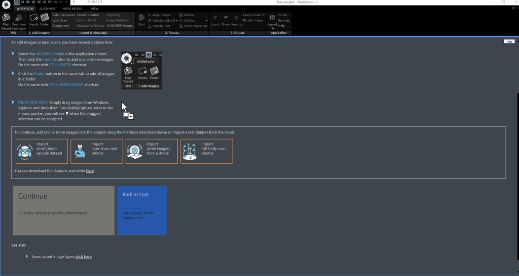This screenshot has height=276, width=519.
Task: Launch the Map Wizard
Action: coord(6,21)
